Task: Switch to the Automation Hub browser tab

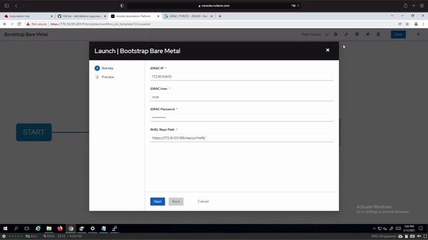Action: point(27,16)
